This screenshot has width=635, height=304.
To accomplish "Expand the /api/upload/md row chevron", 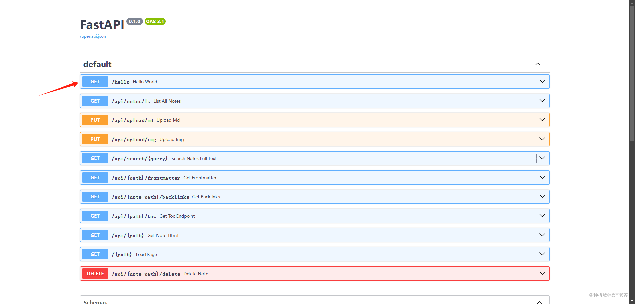I will (542, 120).
